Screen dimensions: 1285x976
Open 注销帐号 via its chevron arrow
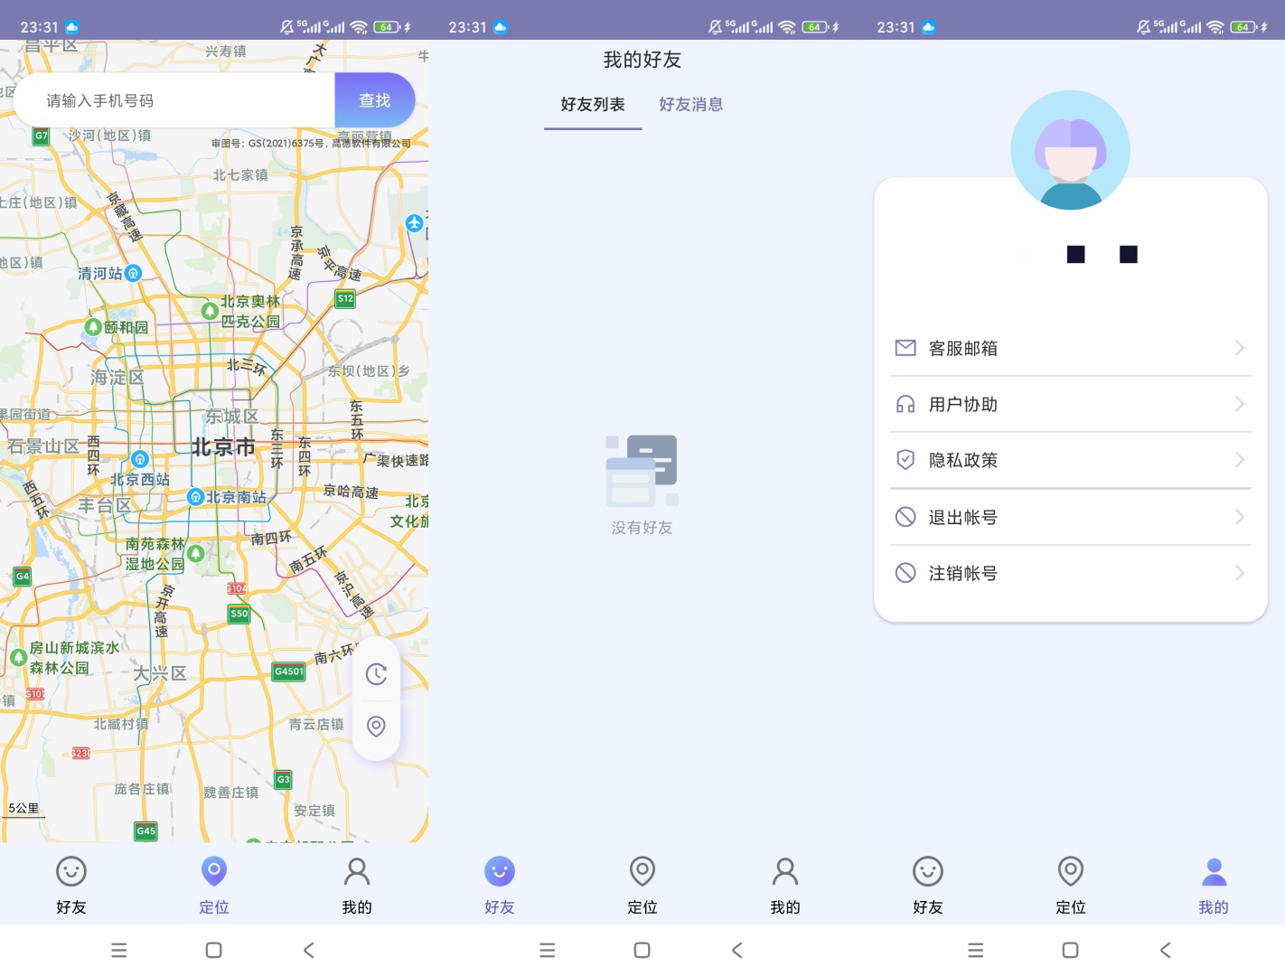[x=1240, y=573]
